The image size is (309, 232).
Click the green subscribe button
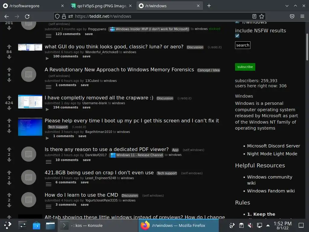click(245, 67)
